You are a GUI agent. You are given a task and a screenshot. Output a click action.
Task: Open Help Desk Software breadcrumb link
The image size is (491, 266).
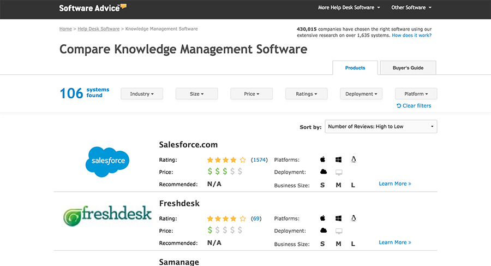pos(99,29)
